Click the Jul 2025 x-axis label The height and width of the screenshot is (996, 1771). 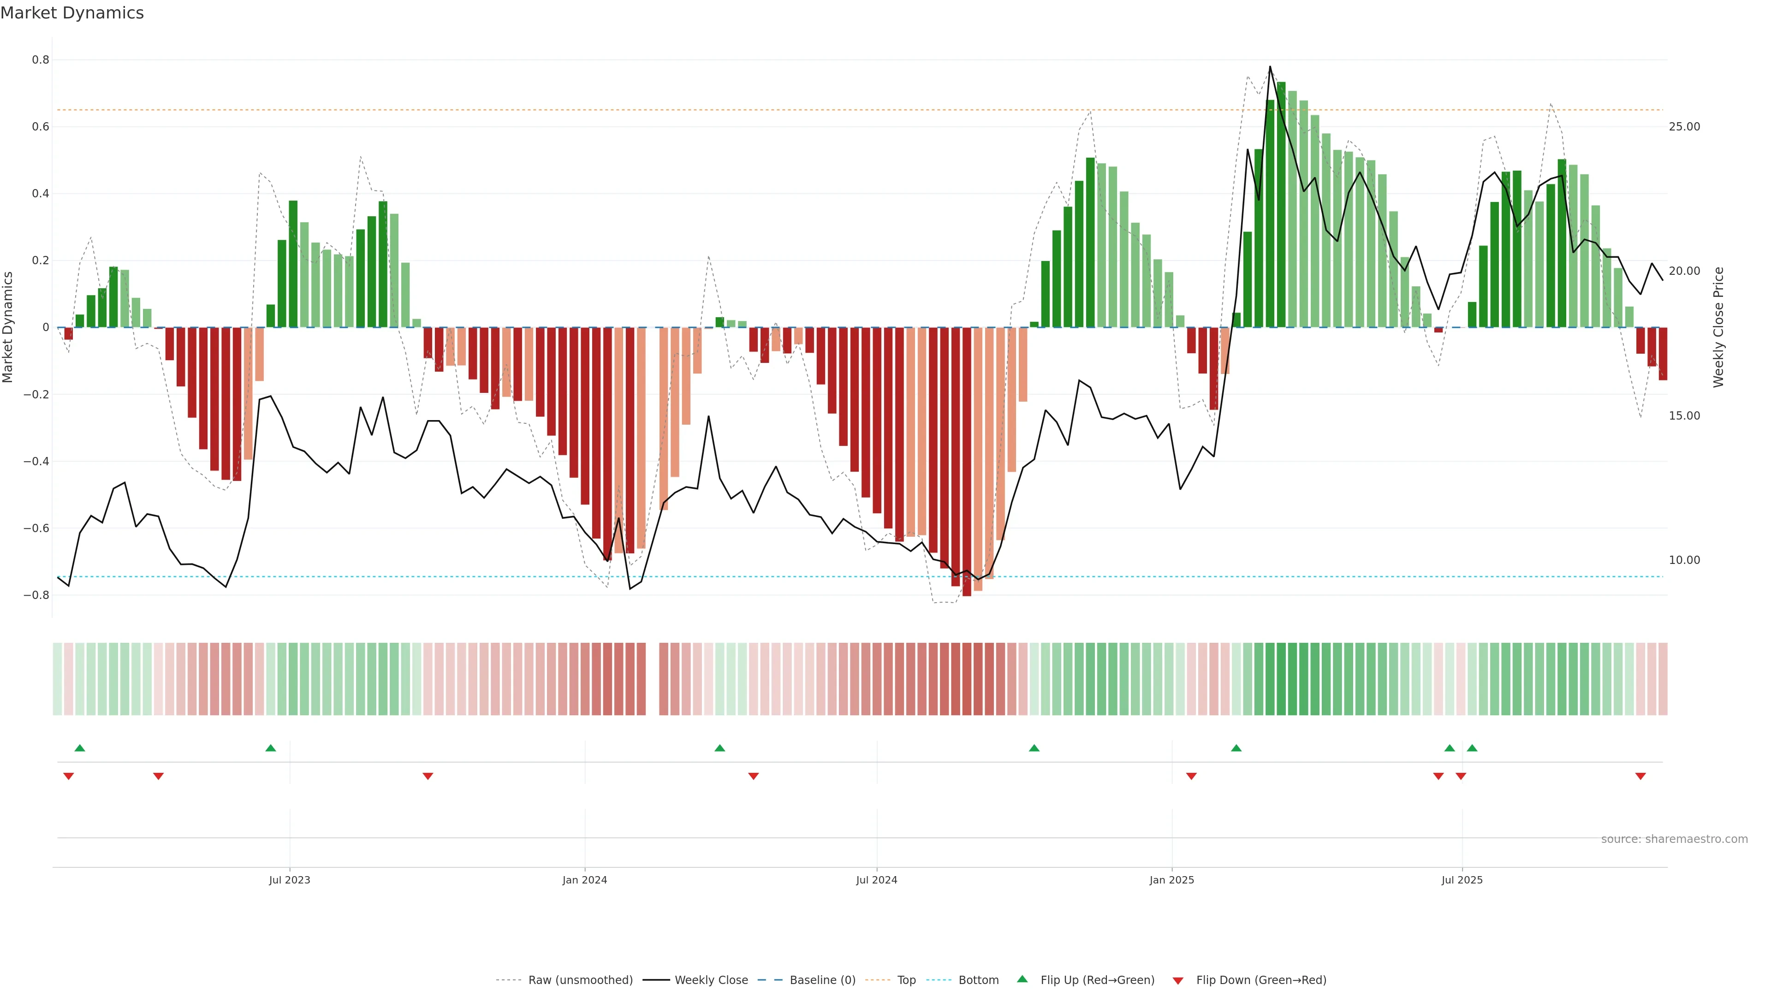[1462, 880]
